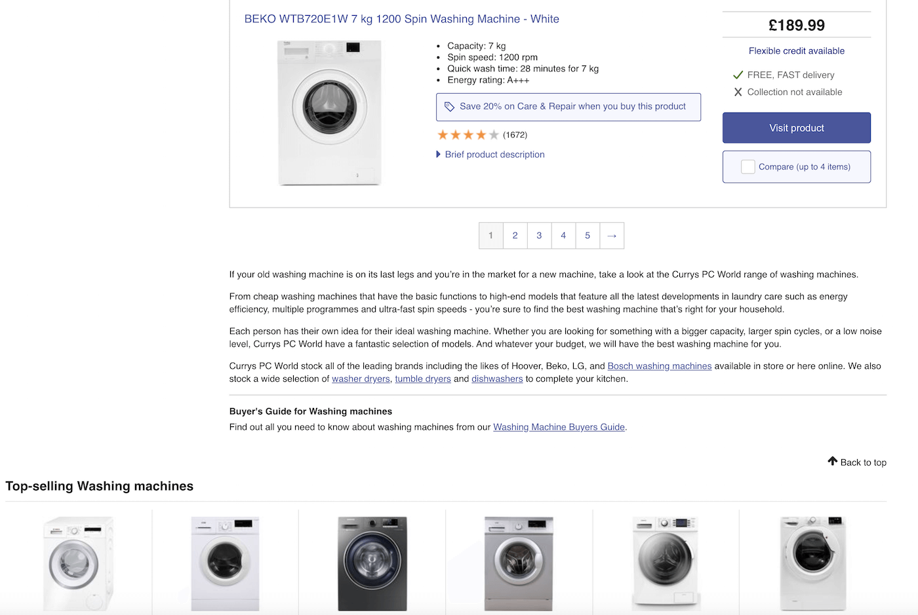Open the dishwashers link
This screenshot has width=918, height=615.
tap(497, 379)
